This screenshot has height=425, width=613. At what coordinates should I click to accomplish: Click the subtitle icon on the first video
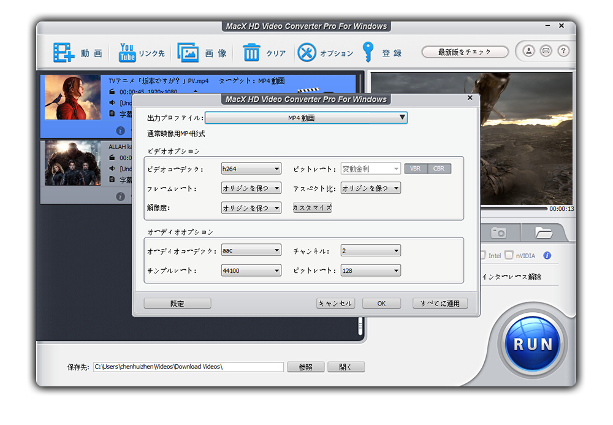tap(112, 114)
